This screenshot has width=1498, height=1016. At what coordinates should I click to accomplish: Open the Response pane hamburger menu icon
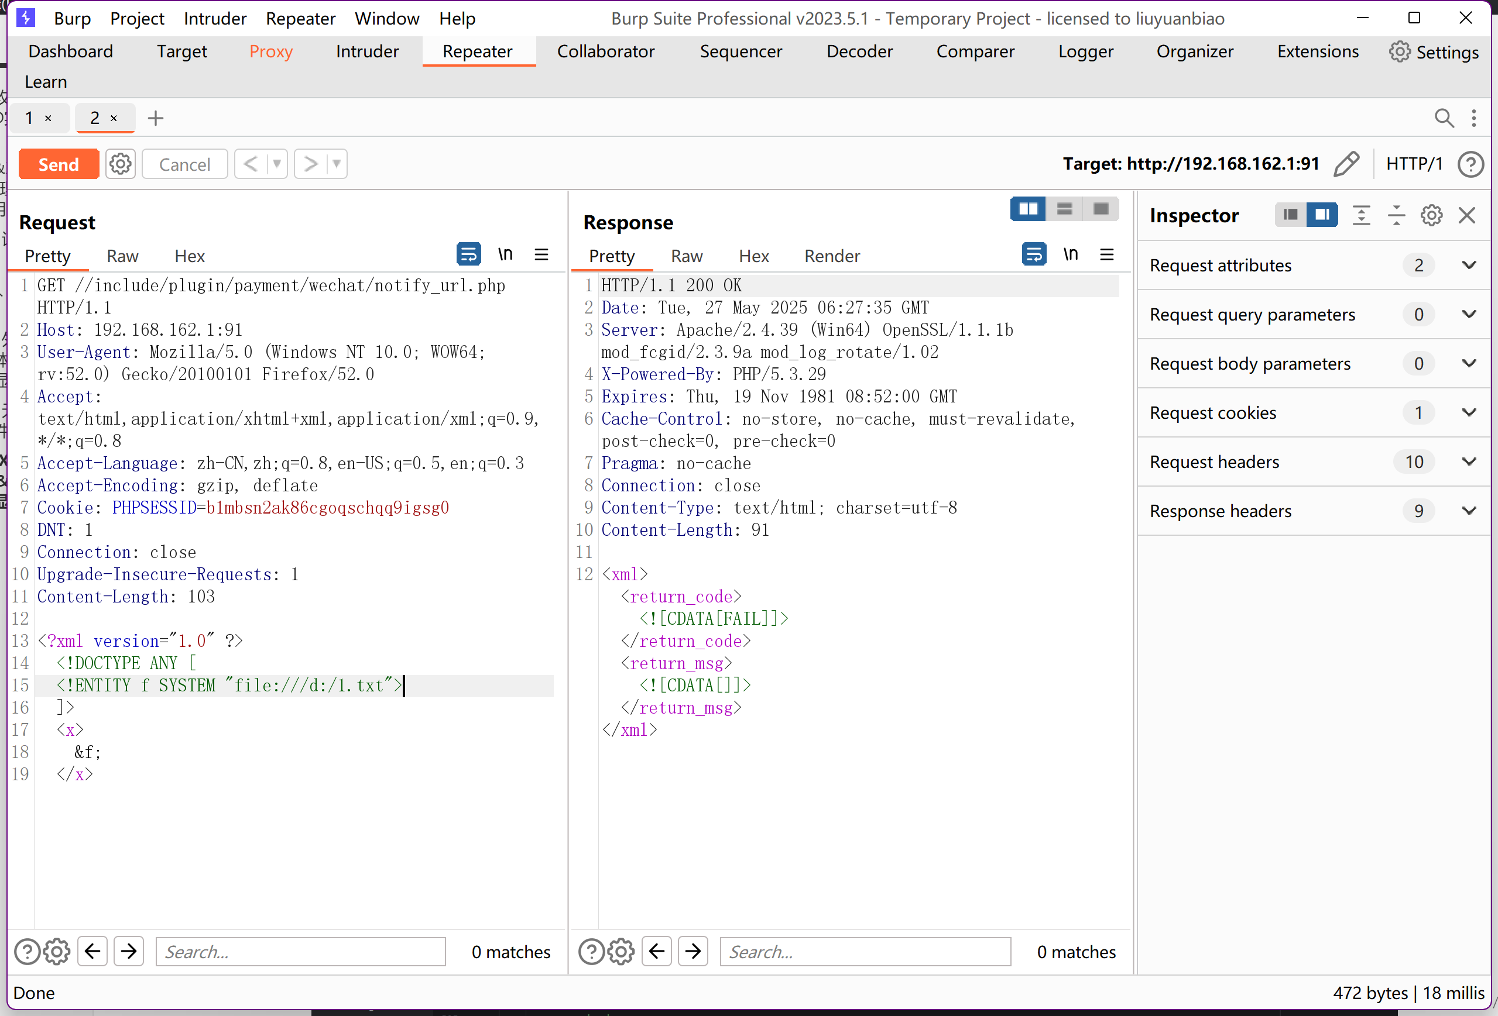point(1107,255)
